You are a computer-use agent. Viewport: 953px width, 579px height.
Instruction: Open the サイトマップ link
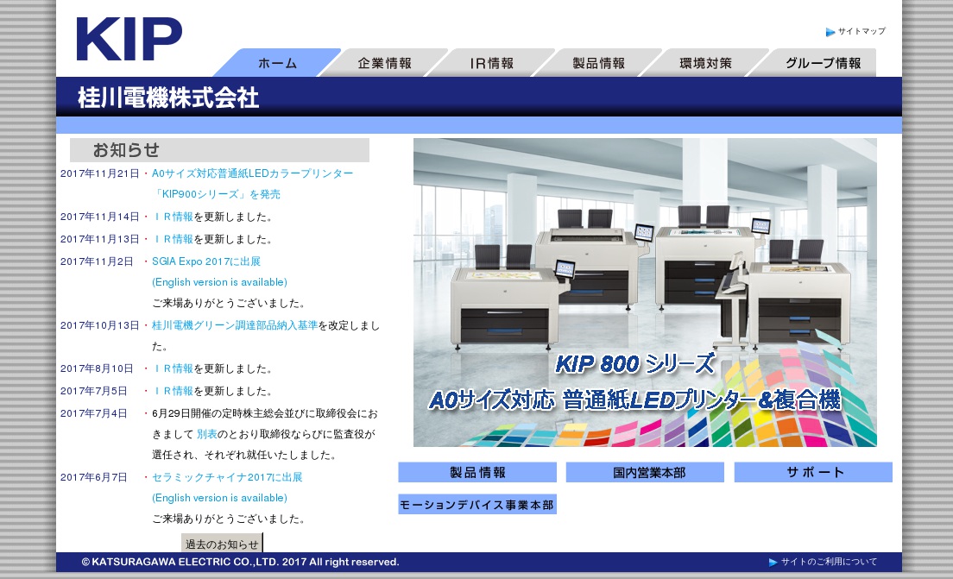861,32
